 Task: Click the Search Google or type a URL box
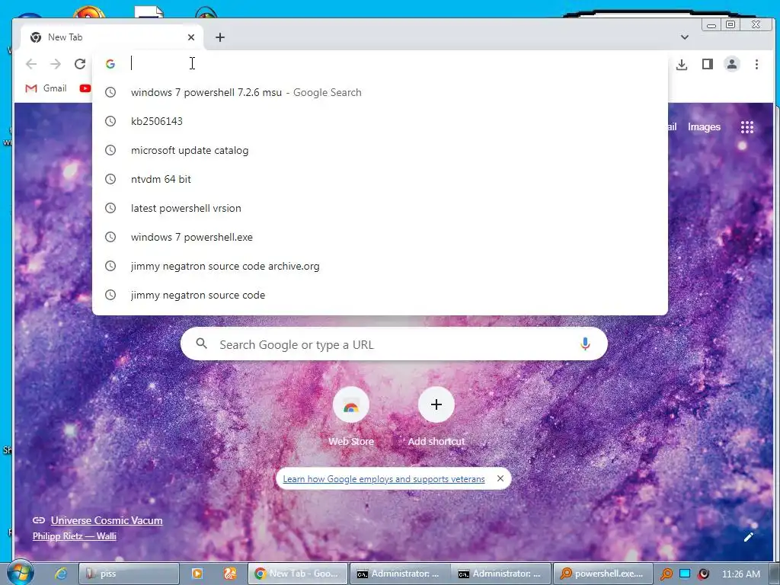click(x=394, y=344)
